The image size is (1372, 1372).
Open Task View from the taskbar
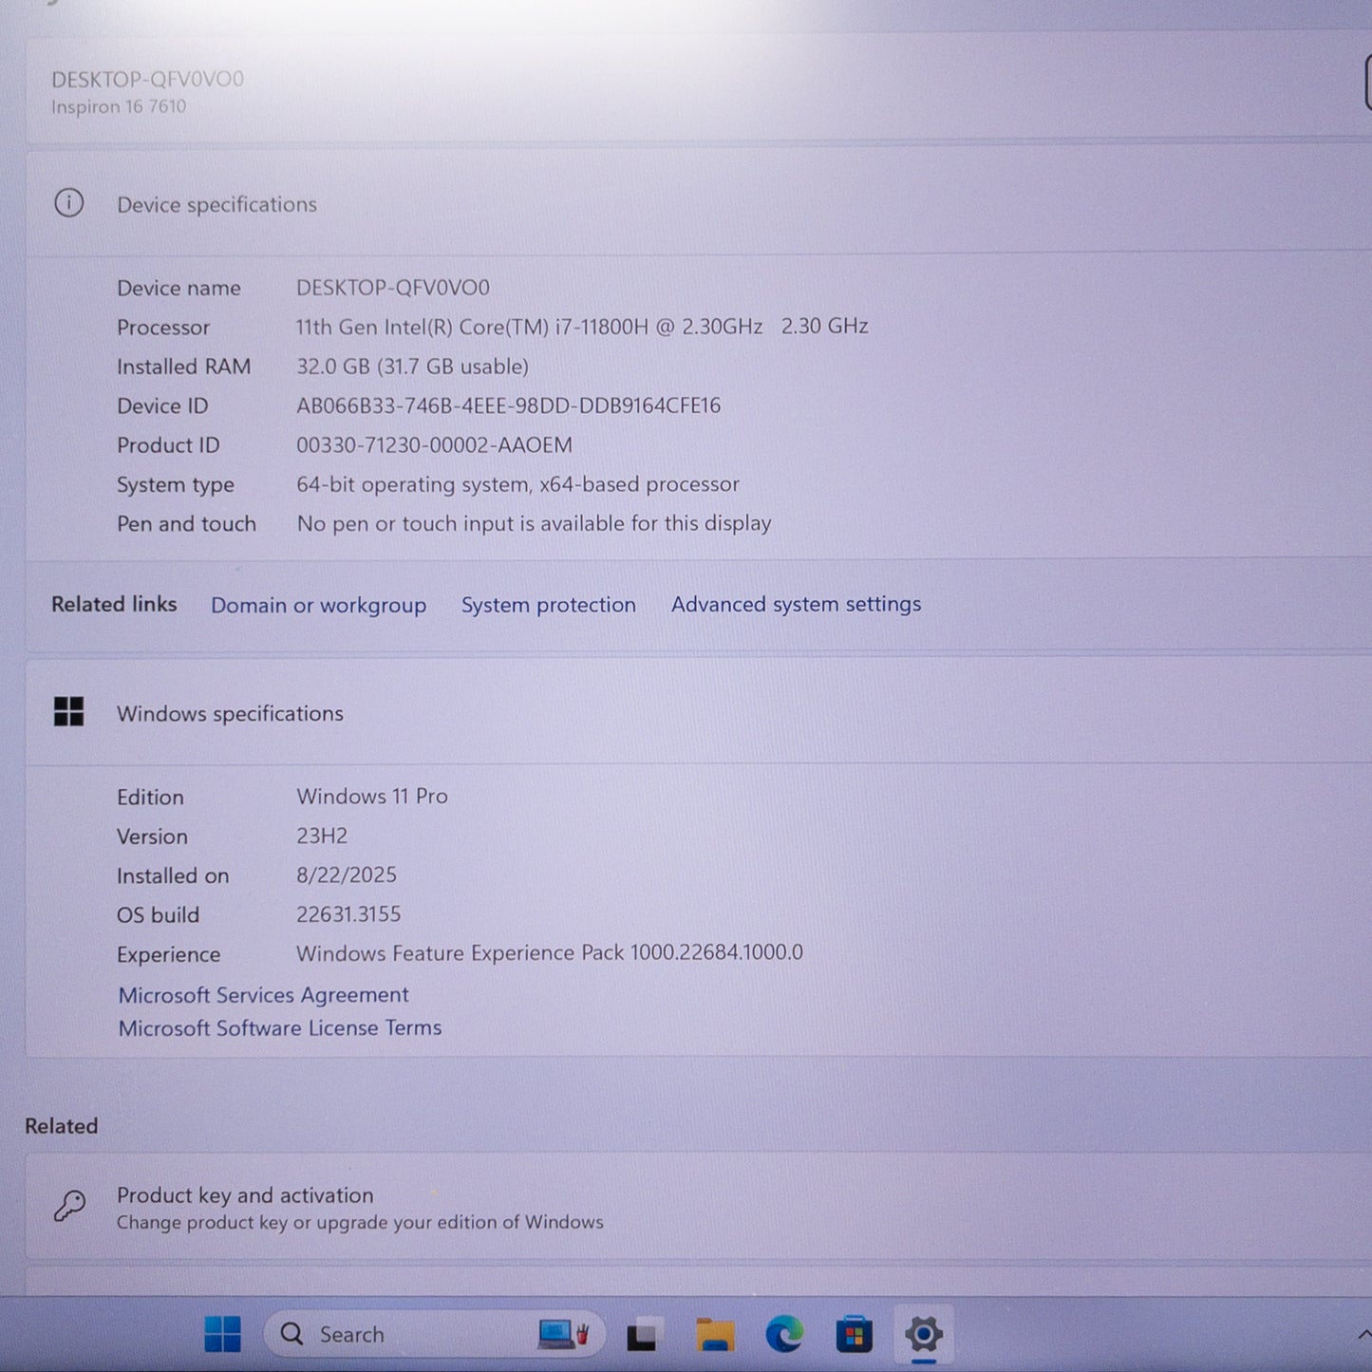tap(643, 1336)
